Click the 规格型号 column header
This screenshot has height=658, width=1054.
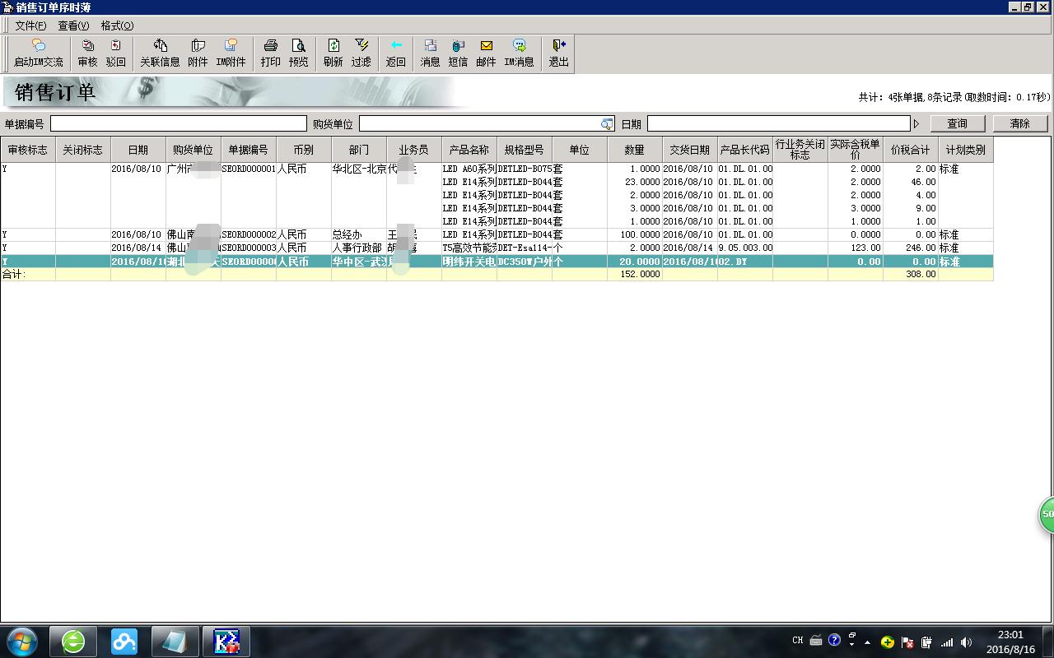pyautogui.click(x=525, y=150)
